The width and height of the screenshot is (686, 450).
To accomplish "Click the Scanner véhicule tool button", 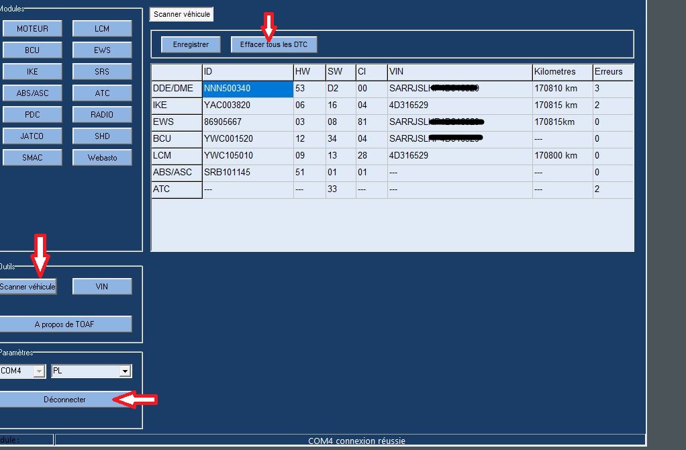I will [28, 287].
